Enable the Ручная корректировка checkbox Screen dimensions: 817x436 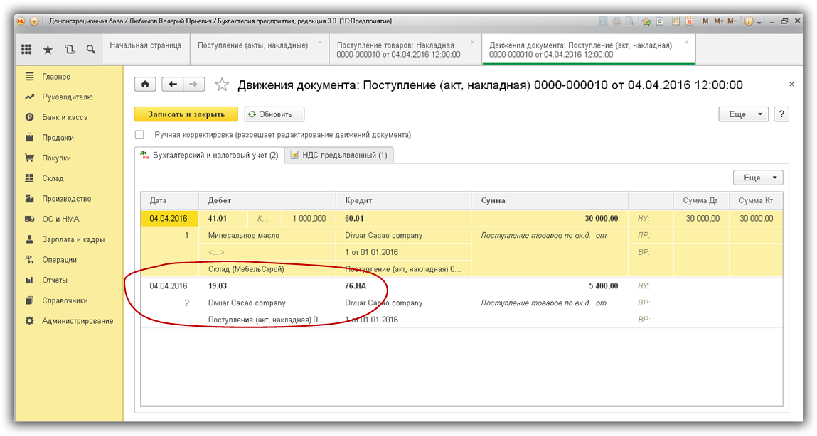point(139,134)
